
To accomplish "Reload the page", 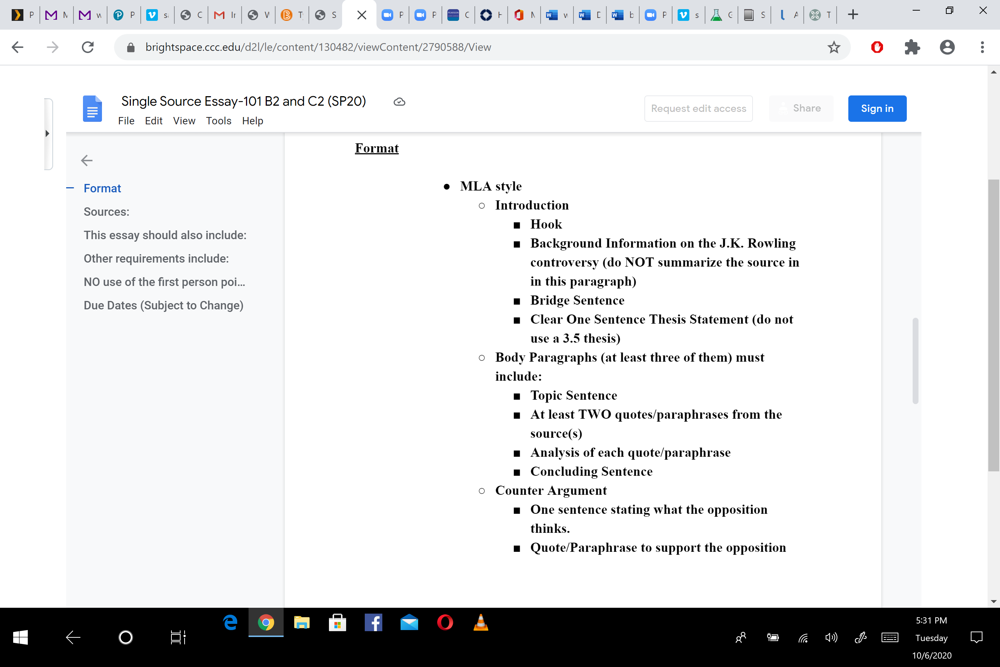I will pyautogui.click(x=88, y=47).
